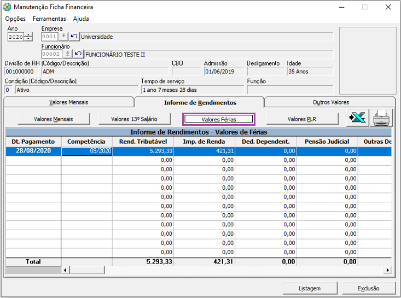Image resolution: width=401 pixels, height=298 pixels.
Task: Click the Ano year spinner arrows
Action: pyautogui.click(x=29, y=37)
